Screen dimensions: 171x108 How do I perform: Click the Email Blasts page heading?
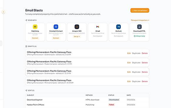[34, 10]
